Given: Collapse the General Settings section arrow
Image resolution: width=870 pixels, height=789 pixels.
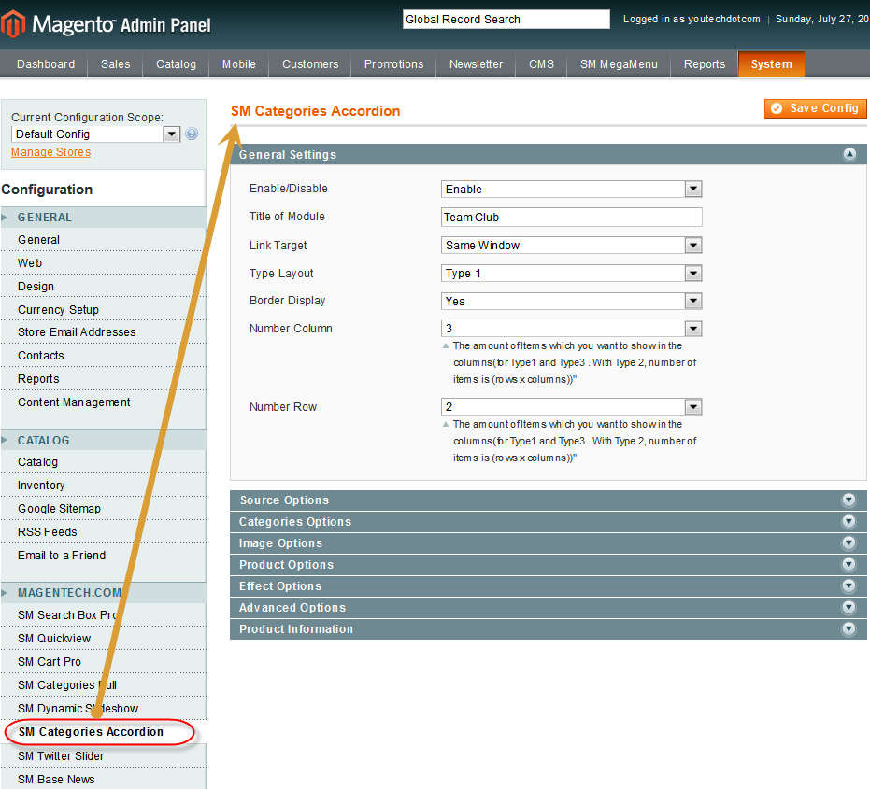Looking at the screenshot, I should 849,155.
